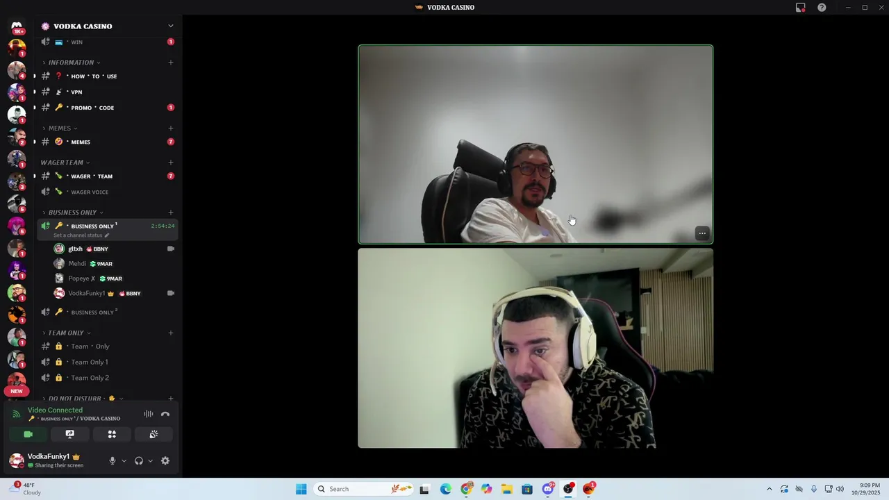Open the inbox icon in title bar
889x500 pixels.
point(800,8)
